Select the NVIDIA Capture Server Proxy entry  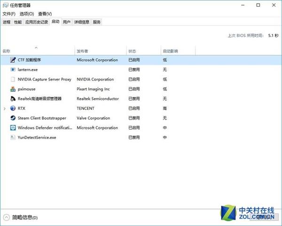45,79
